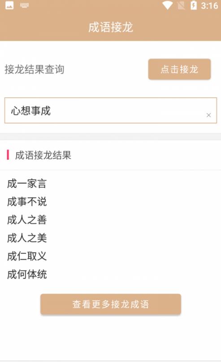Screen dimensions: 221x362
Task: Focus the 心想事成 text input field
Action: (x=111, y=110)
